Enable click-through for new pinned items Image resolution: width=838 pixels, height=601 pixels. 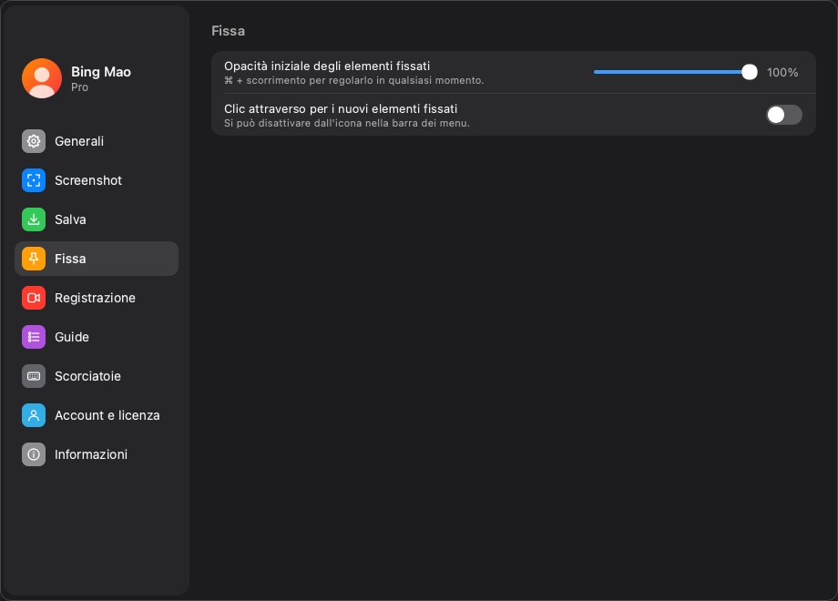(x=784, y=115)
